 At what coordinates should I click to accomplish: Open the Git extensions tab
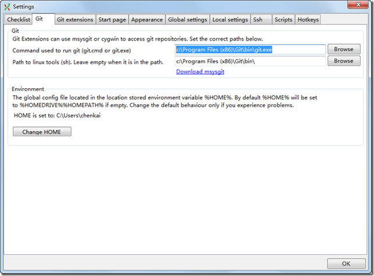tap(75, 20)
